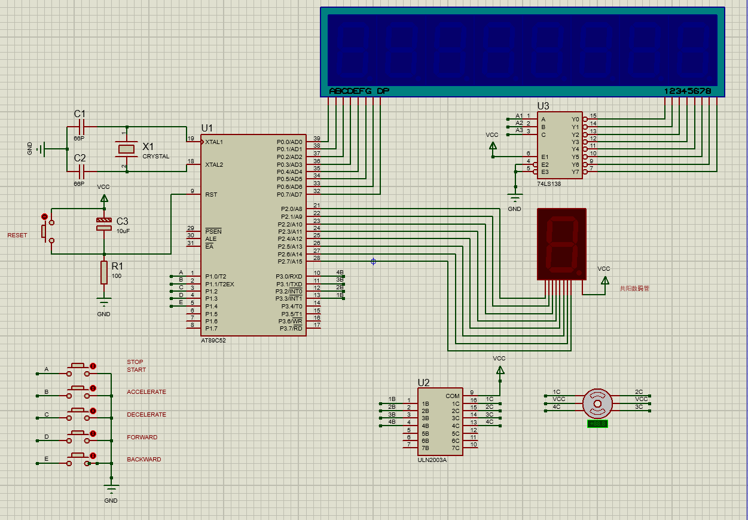Viewport: 748px width, 520px height.
Task: Click the blue marker on the P2.7 wire
Action: coord(373,261)
